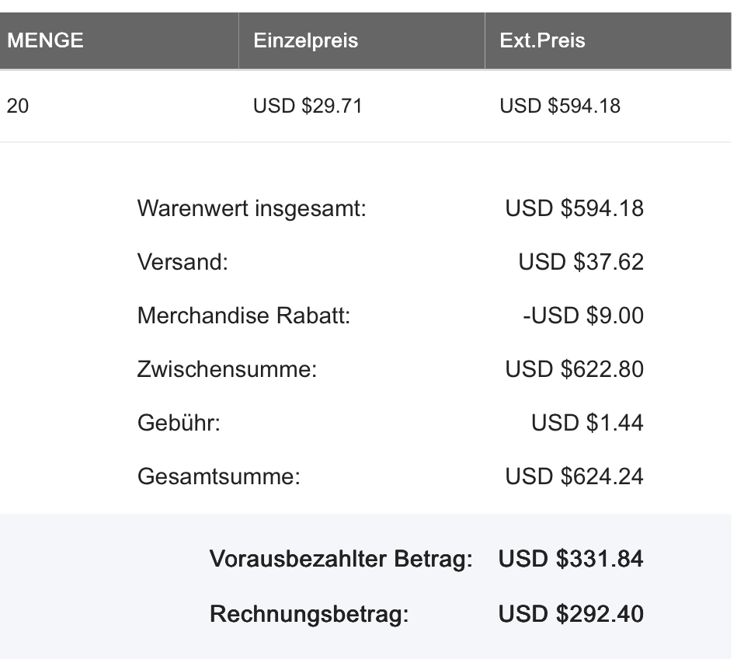Click the Warenwert insgesamt amount USD $594.18
This screenshot has height=670, width=751.
click(574, 208)
